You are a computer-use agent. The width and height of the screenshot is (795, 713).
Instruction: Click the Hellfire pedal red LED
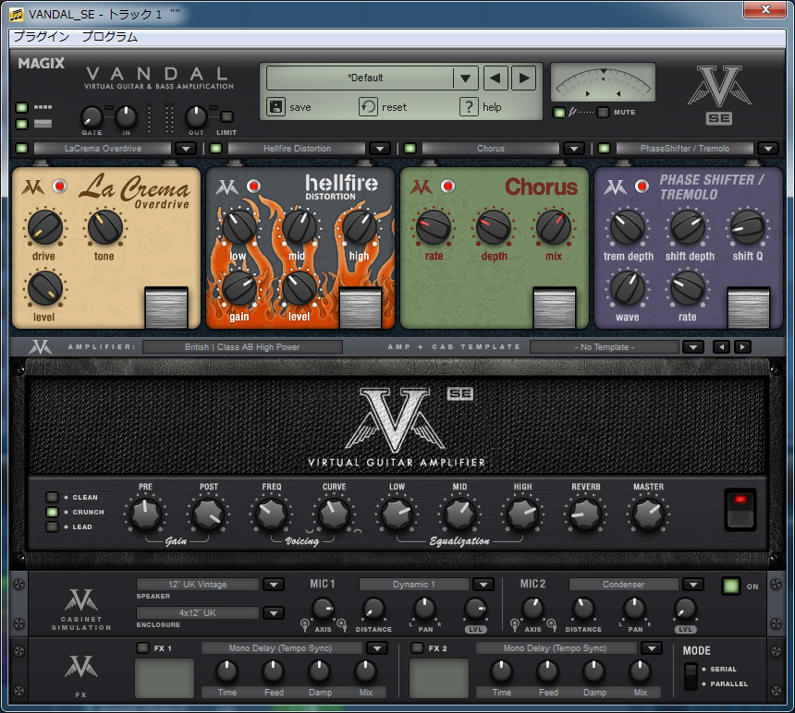click(x=254, y=187)
